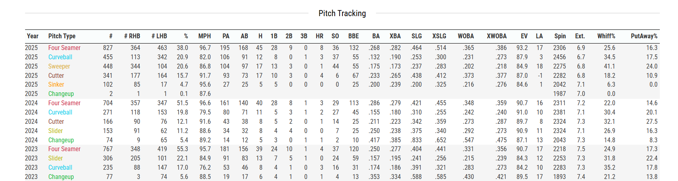Sort by the BBE column header
Screen dimensions: 678x181
pos(353,36)
